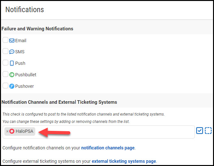Deselect all channels with the dashed-square icon
Screen dimensions: 214x166
208,131
